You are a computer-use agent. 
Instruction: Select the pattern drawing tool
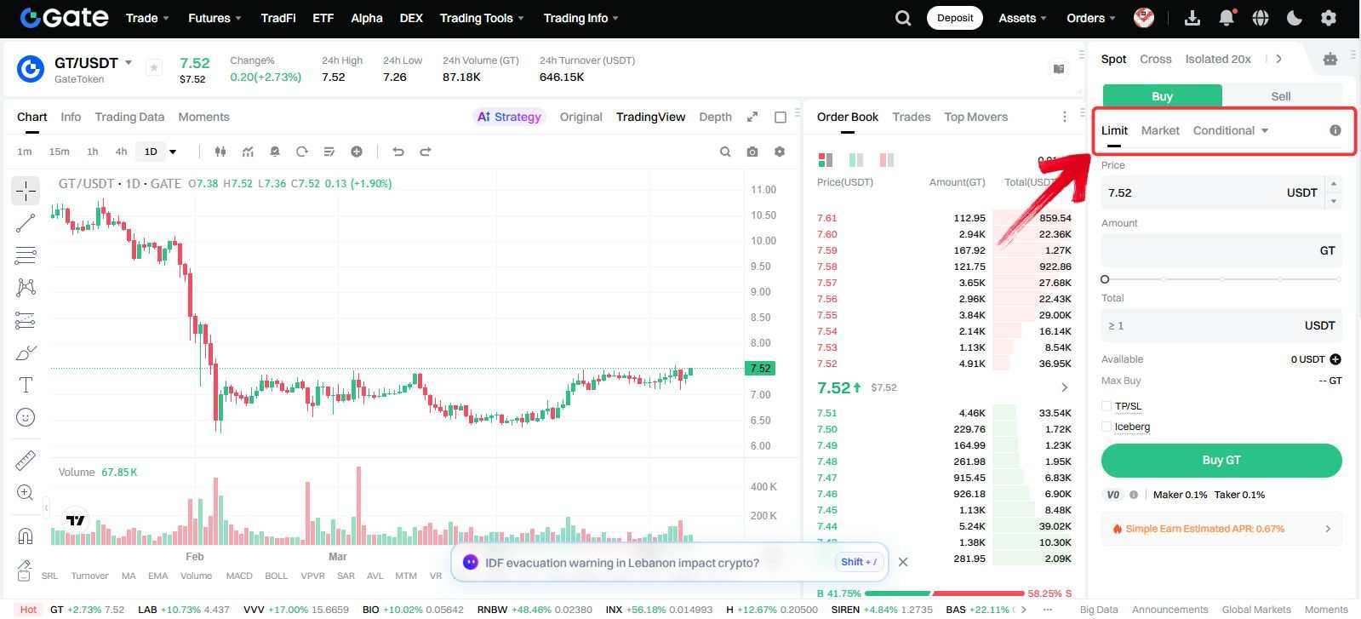click(26, 288)
